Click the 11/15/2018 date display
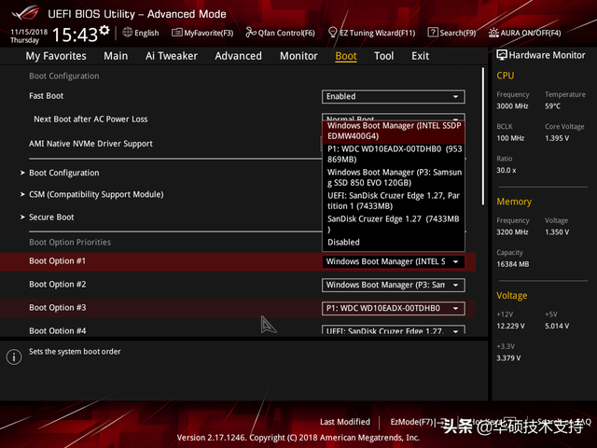This screenshot has height=448, width=597. (29, 32)
